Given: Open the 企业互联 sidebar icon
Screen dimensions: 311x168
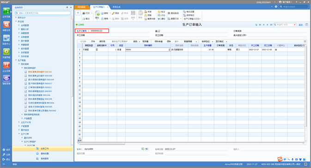Looking at the screenshot, I should click(x=6, y=65).
